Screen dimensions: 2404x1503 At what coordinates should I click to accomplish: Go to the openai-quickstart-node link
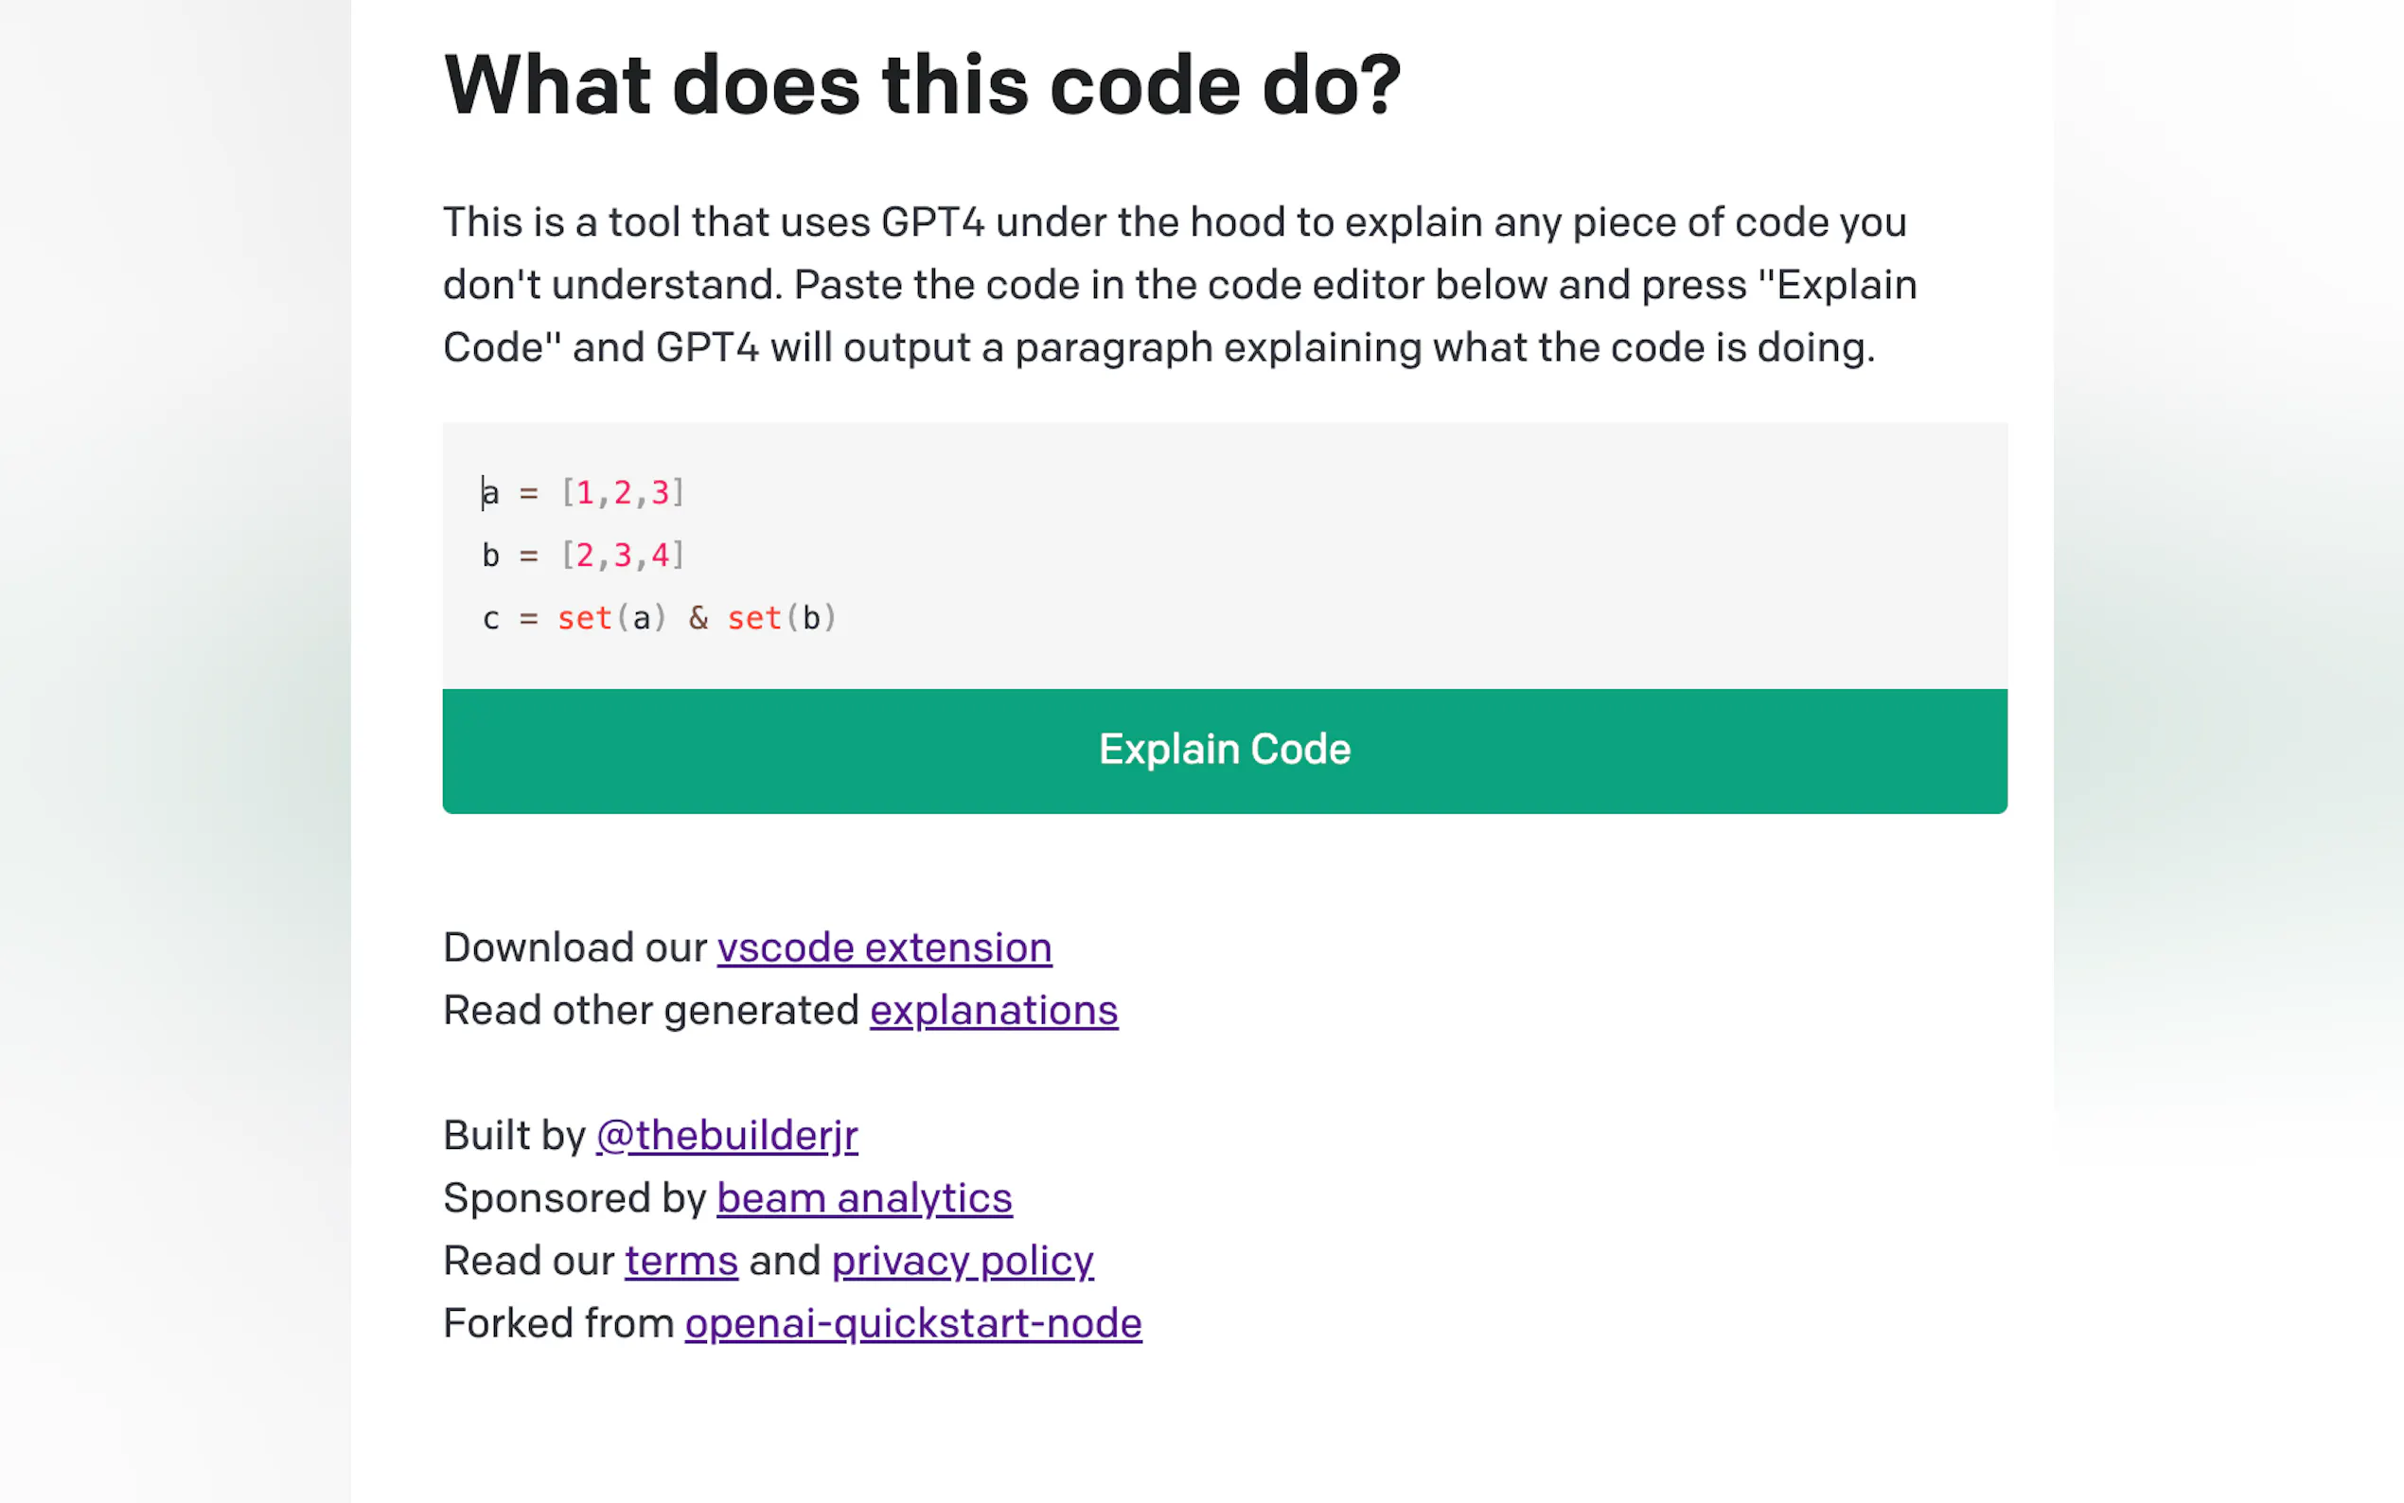pos(912,1323)
